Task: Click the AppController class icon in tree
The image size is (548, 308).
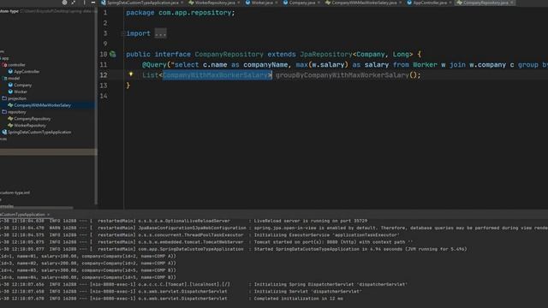Action: click(x=10, y=72)
